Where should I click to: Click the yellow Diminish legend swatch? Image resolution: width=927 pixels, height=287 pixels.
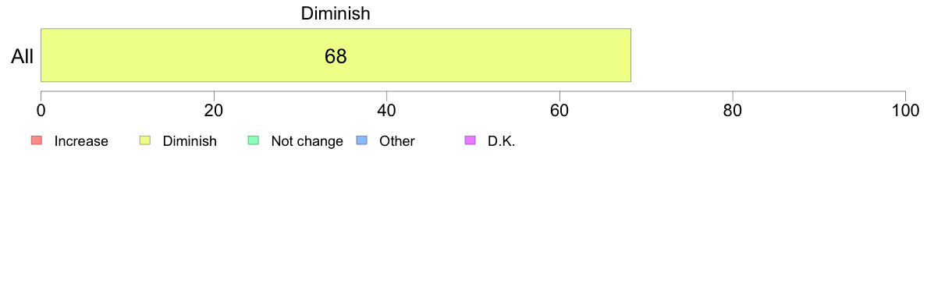point(145,140)
